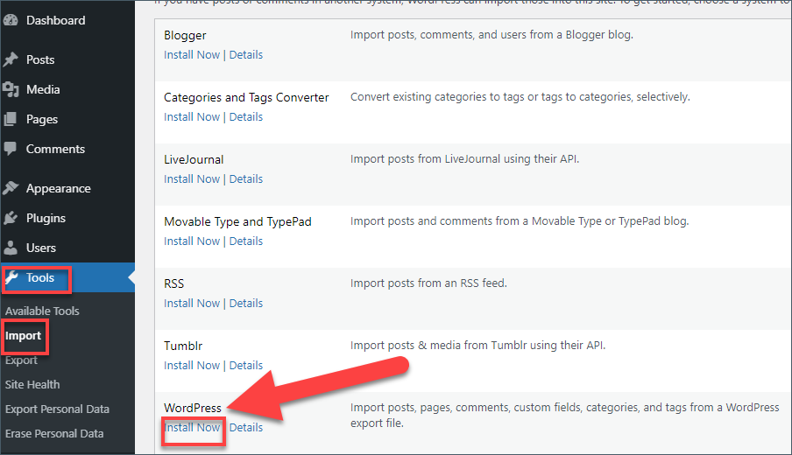The image size is (792, 455).
Task: Click the Plugins plug icon
Action: click(x=11, y=218)
